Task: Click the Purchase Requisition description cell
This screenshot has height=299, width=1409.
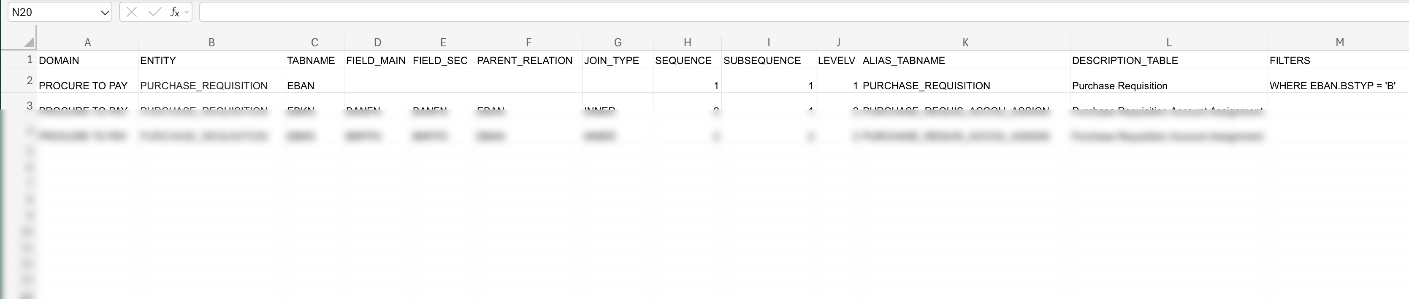Action: tap(1120, 85)
